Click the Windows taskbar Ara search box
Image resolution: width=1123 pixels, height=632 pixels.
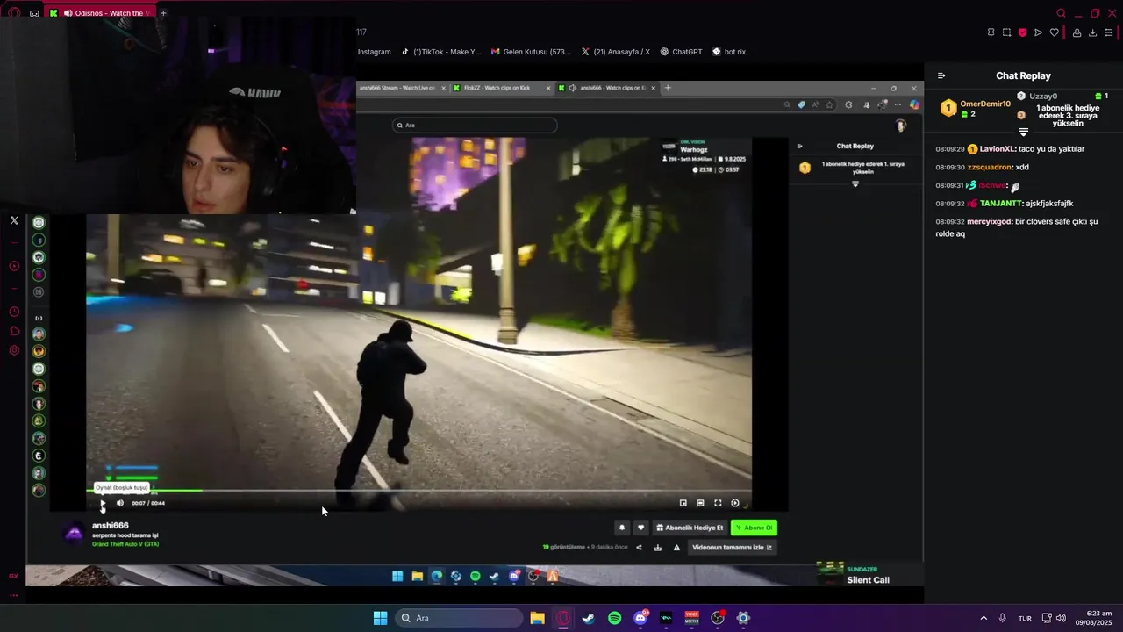pos(460,618)
